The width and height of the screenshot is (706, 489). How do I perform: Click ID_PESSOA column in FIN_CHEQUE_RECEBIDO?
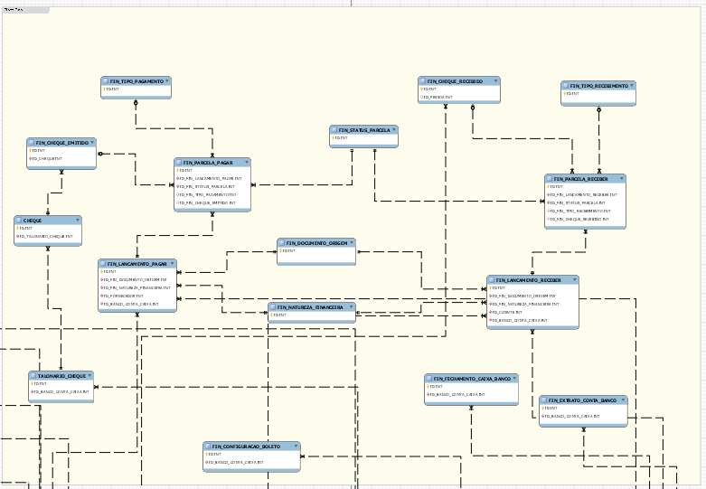click(459, 97)
